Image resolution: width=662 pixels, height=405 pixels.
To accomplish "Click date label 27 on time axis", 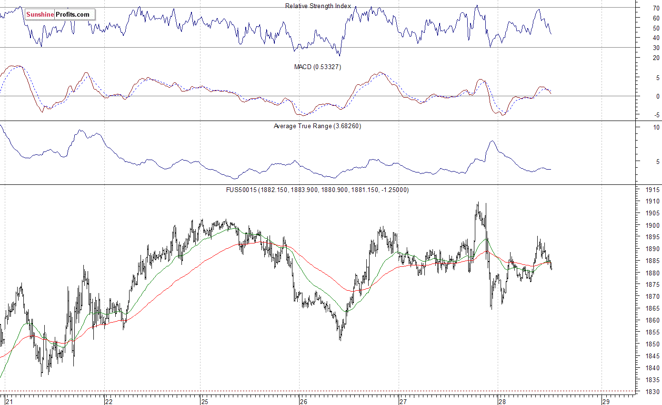I will tap(403, 401).
